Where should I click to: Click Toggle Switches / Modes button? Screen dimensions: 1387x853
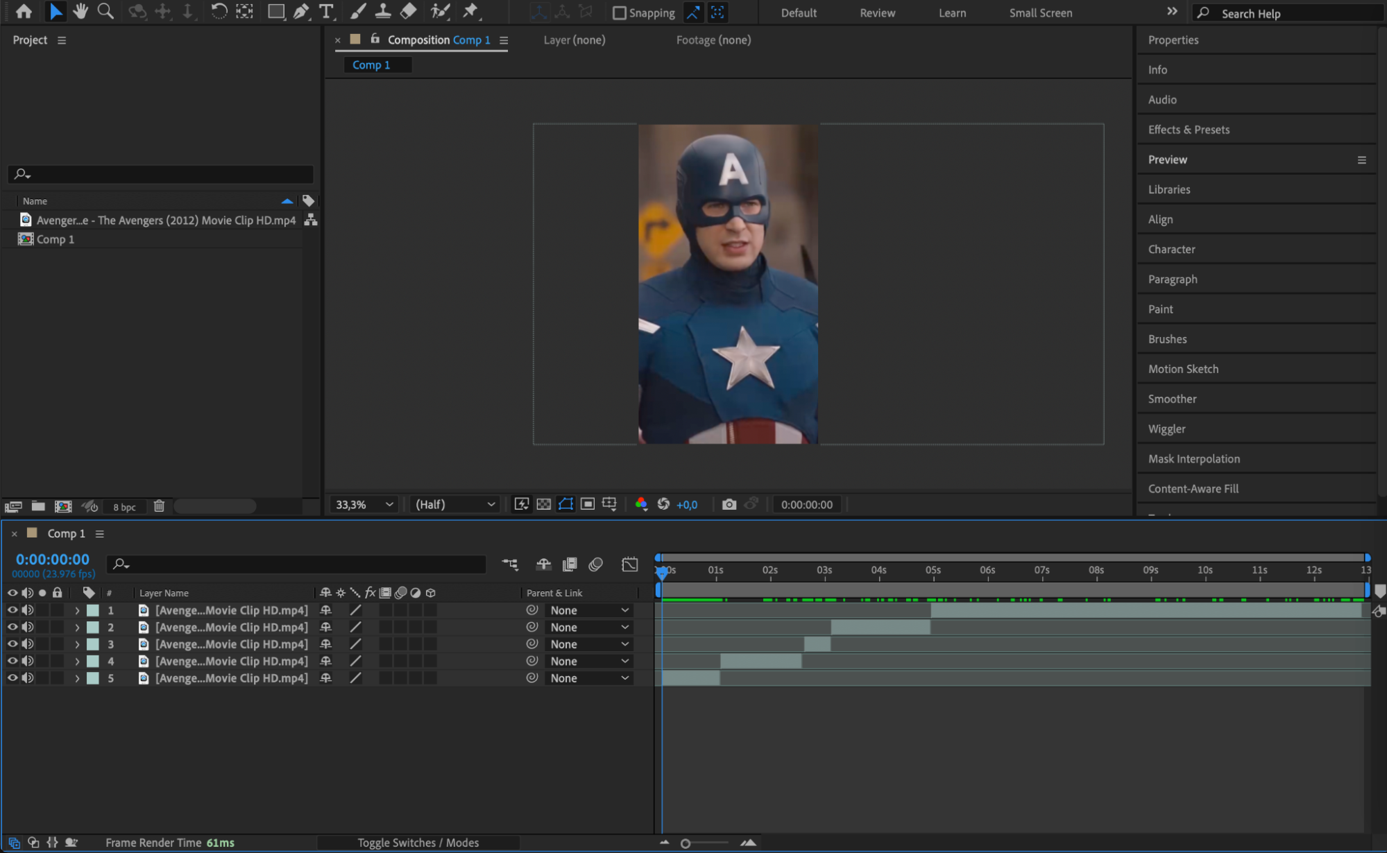tap(418, 843)
